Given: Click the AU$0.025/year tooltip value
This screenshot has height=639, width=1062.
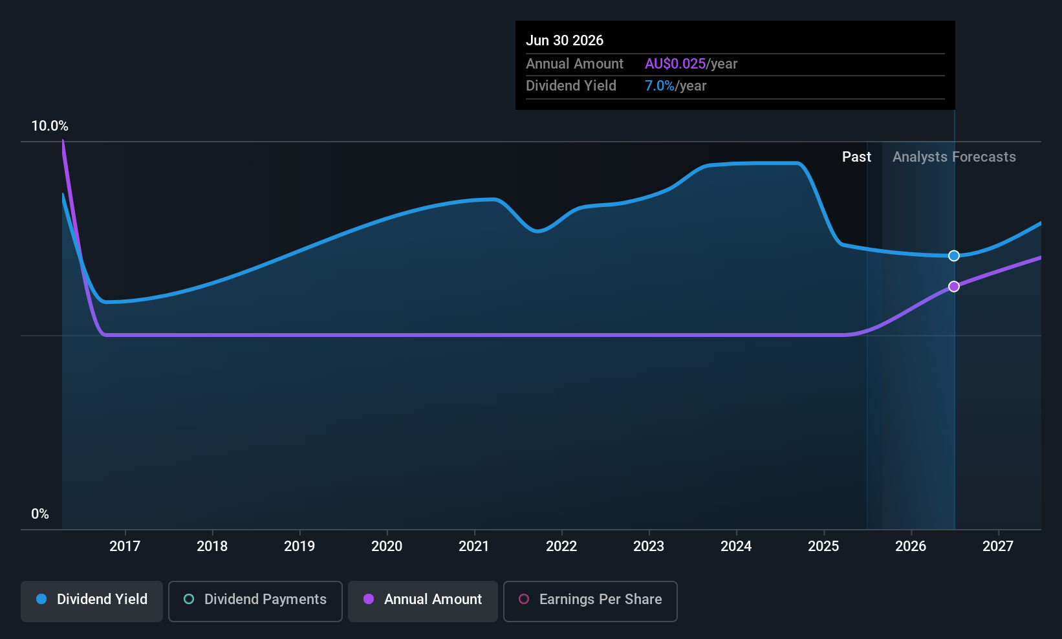Looking at the screenshot, I should pos(691,64).
